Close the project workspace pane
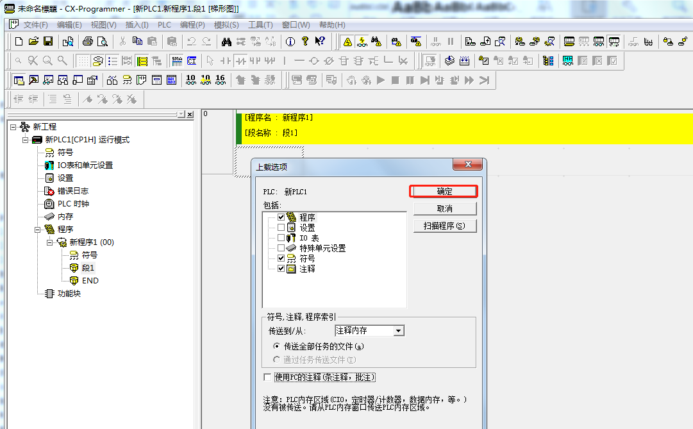The height and width of the screenshot is (429, 693). pyautogui.click(x=190, y=115)
